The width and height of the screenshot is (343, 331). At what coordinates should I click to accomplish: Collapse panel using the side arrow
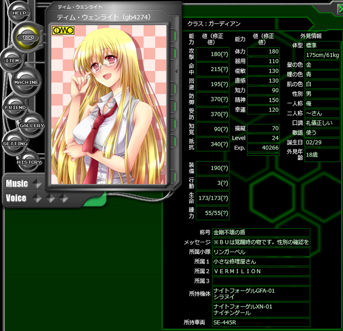[x=177, y=71]
